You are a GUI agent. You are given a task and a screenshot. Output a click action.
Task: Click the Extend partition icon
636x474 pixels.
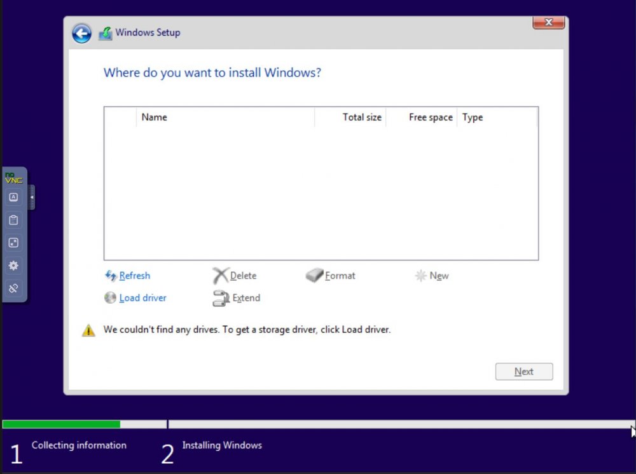[x=221, y=298]
